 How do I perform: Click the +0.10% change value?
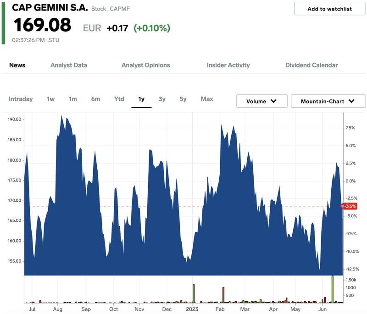tap(152, 28)
